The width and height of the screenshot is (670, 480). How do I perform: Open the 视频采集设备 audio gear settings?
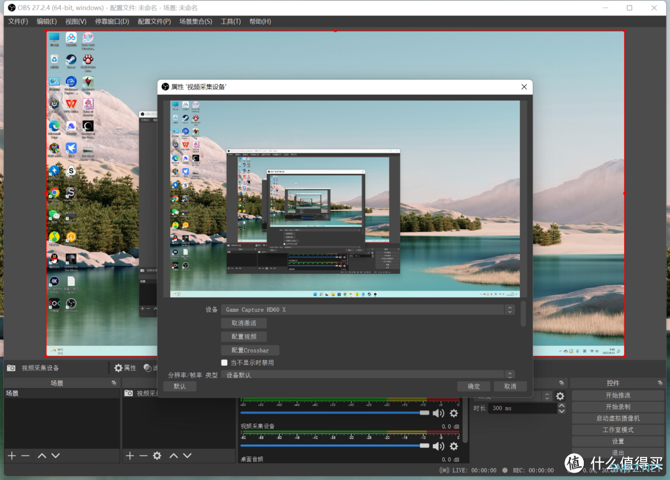click(453, 446)
